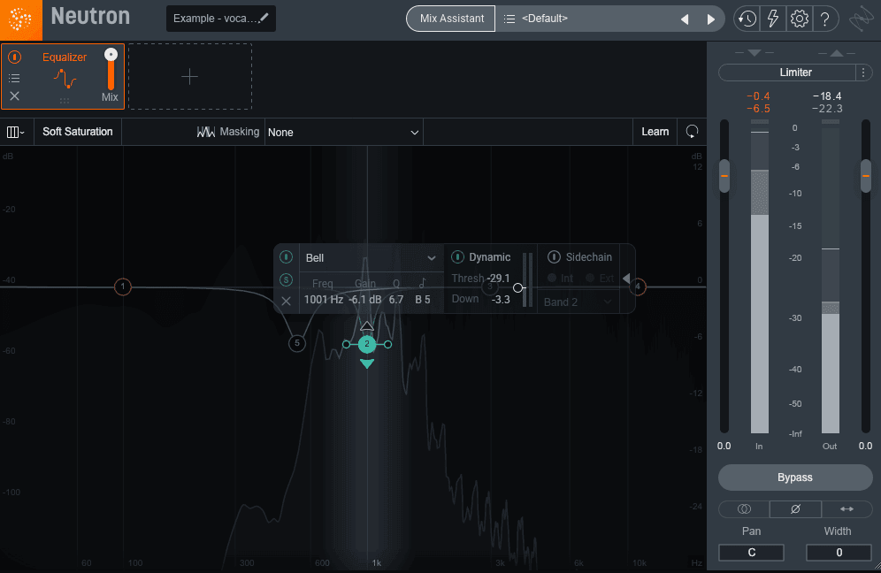Open the help question mark icon
This screenshot has height=573, width=881.
pyautogui.click(x=824, y=19)
